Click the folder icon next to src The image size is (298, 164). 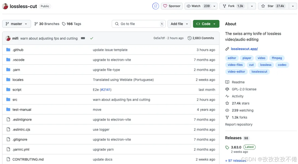[x=8, y=100]
